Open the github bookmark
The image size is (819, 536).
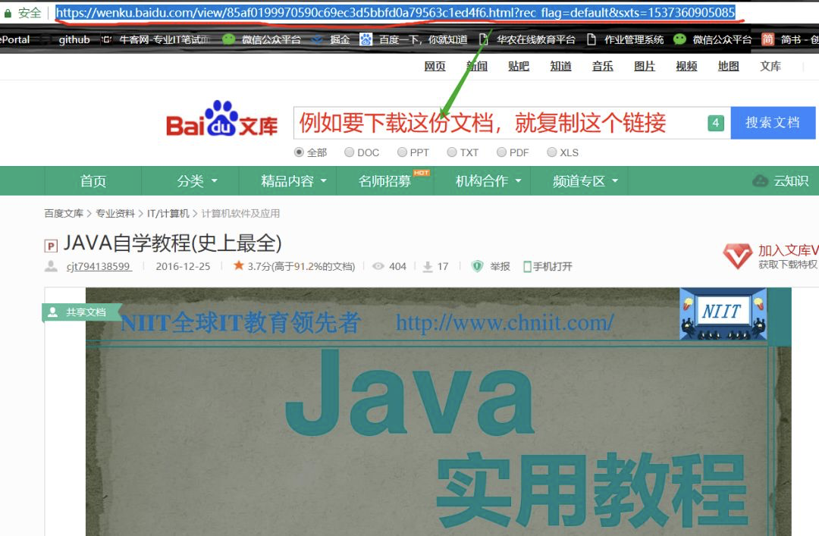coord(74,39)
